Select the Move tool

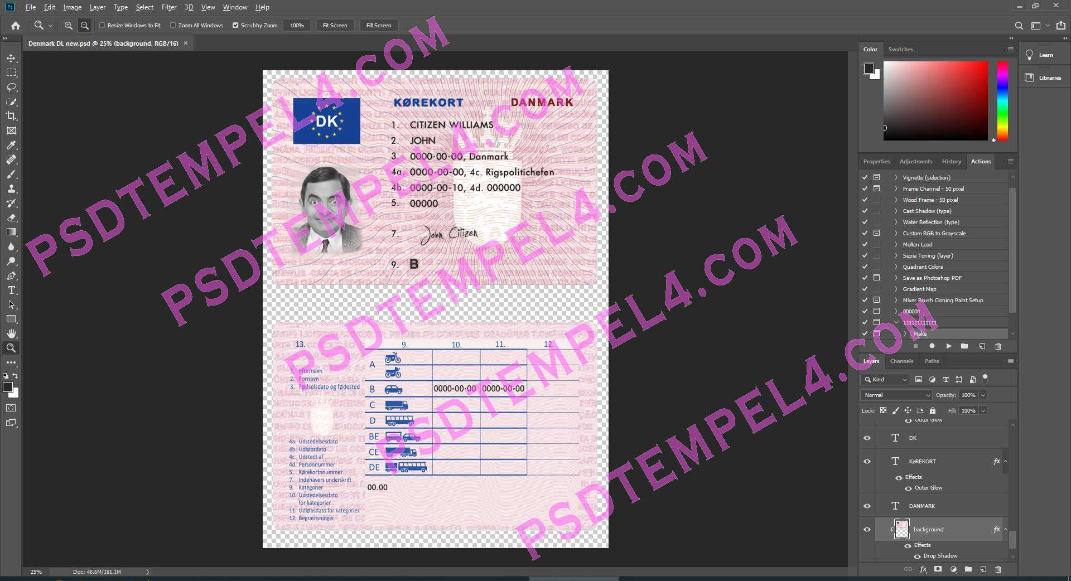click(11, 59)
